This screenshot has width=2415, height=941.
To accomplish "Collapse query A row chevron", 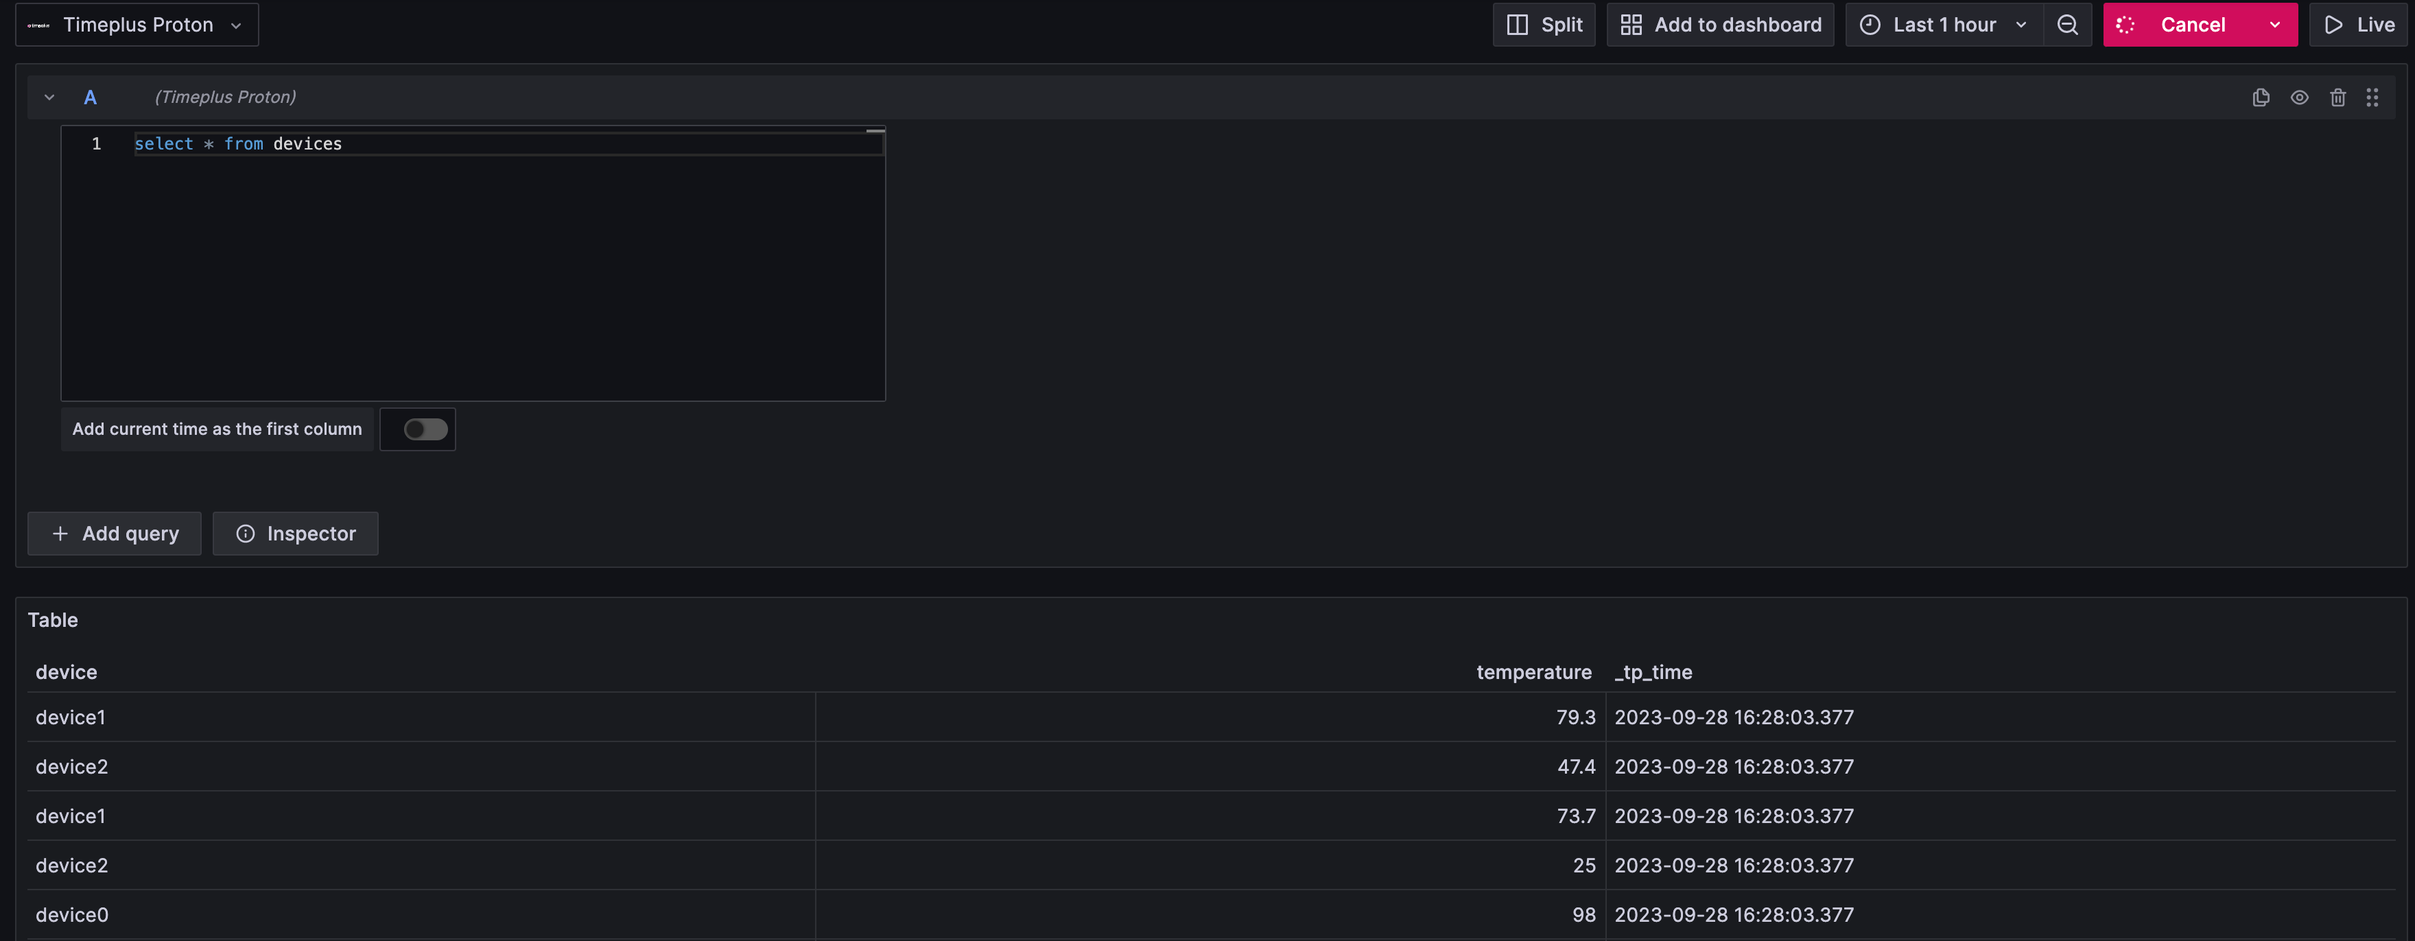I will [x=49, y=97].
